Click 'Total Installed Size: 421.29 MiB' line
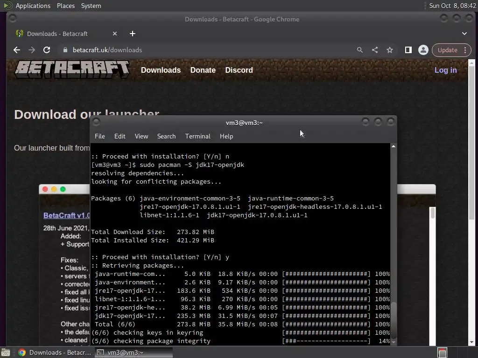The height and width of the screenshot is (358, 478). pyautogui.click(x=153, y=241)
